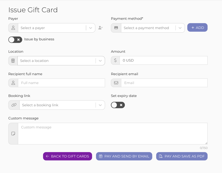Open the Select a payer dropdown

(57, 28)
